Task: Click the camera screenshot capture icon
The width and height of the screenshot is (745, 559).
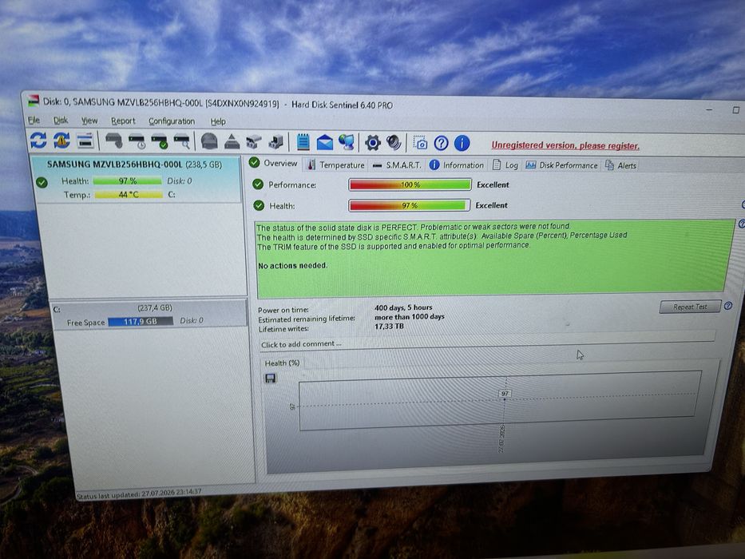Action: 420,143
